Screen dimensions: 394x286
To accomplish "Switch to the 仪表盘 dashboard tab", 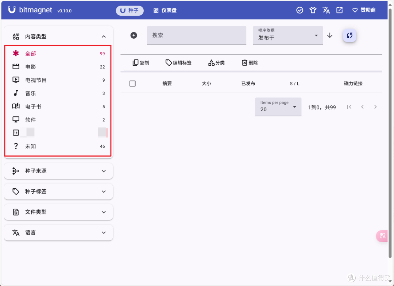I will coord(165,10).
